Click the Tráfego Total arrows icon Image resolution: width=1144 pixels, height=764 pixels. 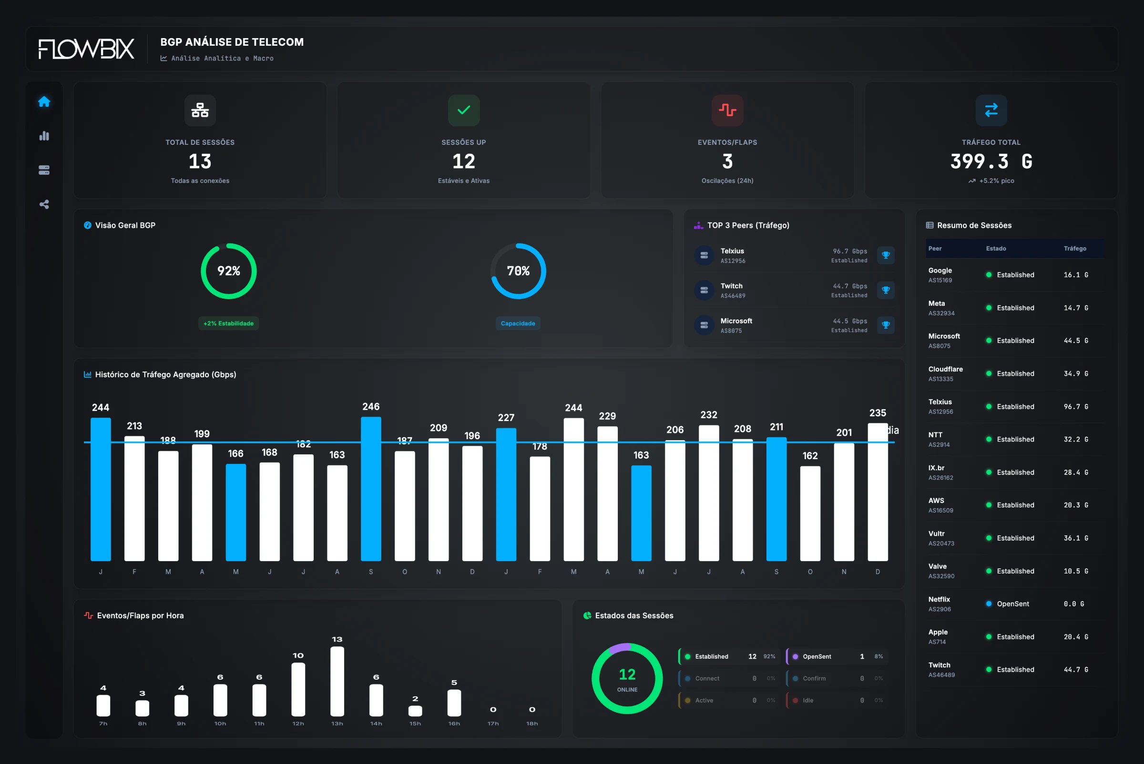pyautogui.click(x=991, y=110)
